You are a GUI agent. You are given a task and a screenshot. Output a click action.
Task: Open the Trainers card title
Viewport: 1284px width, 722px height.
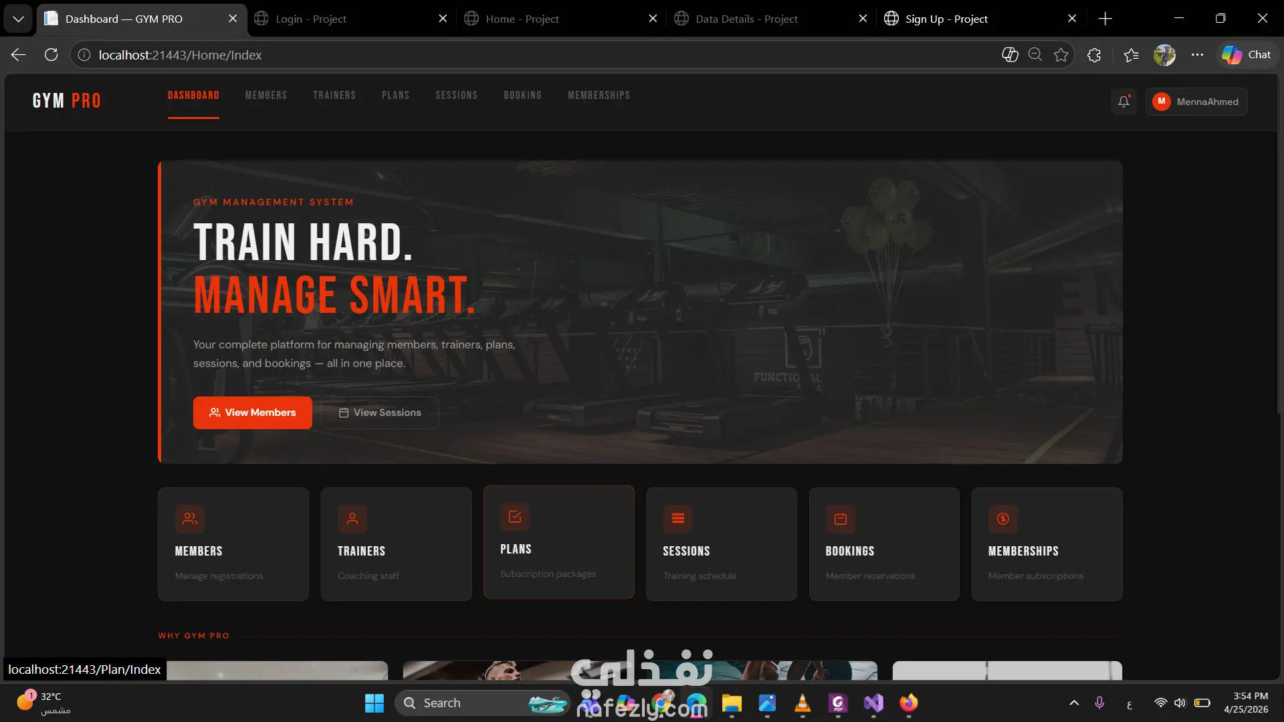point(361,551)
